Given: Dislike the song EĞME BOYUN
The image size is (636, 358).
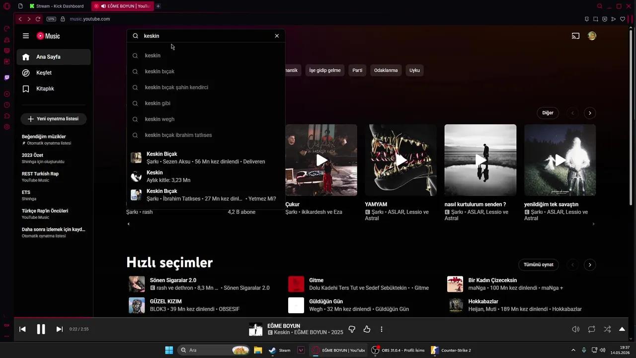Looking at the screenshot, I should point(352,329).
